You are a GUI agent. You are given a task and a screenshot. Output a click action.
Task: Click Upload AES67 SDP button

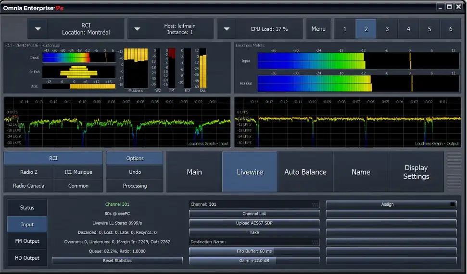(254, 223)
